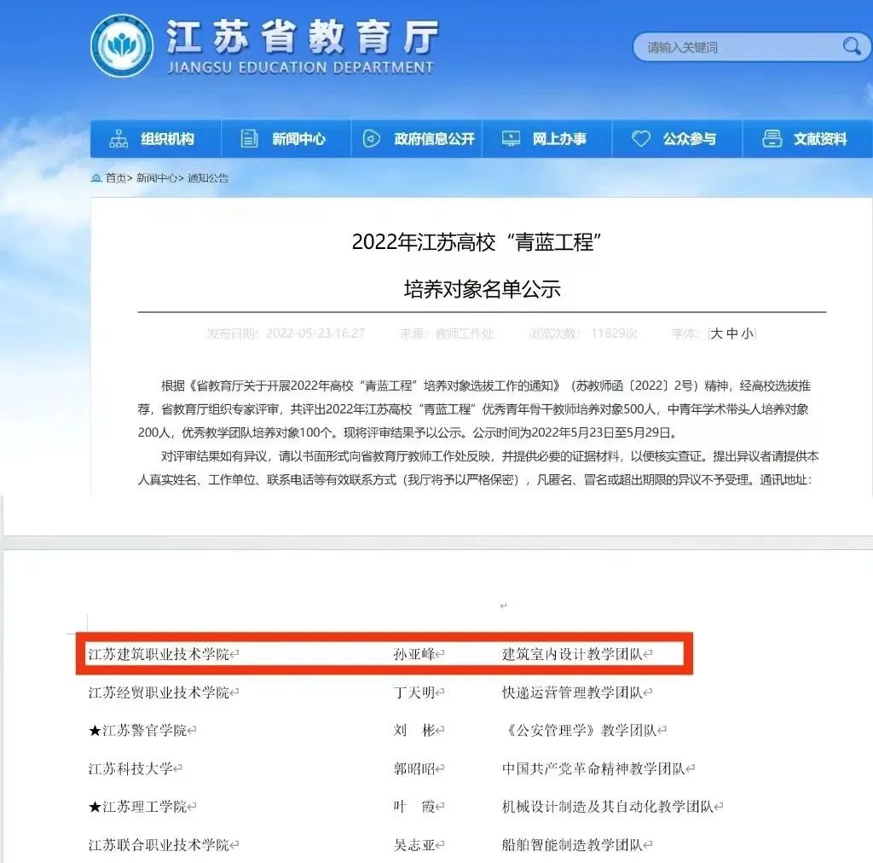Click the 新闻中心 document icon in navigation
Image resolution: width=873 pixels, height=863 pixels.
pos(250,139)
